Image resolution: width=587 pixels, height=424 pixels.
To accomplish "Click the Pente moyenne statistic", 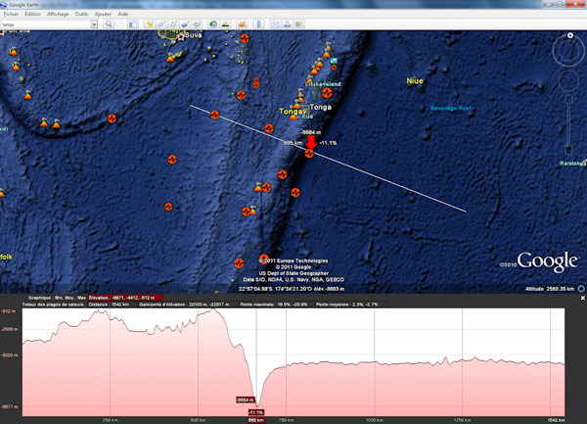I will point(346,305).
